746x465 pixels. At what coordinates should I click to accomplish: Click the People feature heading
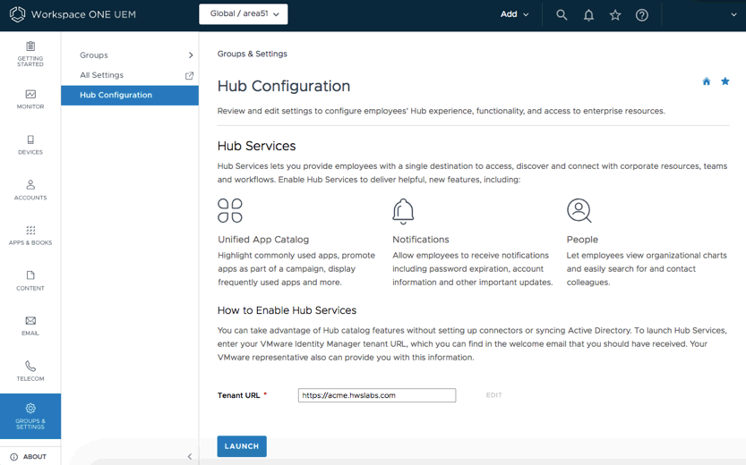582,240
